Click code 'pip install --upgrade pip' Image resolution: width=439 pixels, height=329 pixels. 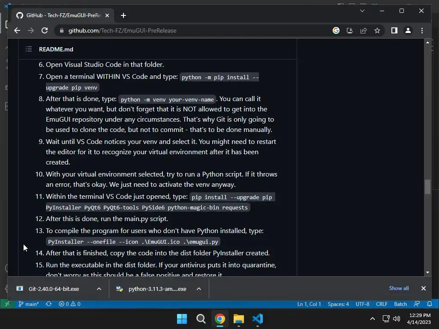232,197
